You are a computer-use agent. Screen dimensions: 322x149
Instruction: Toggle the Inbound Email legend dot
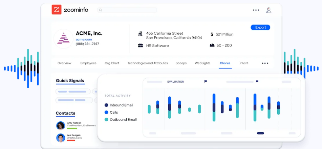click(106, 105)
